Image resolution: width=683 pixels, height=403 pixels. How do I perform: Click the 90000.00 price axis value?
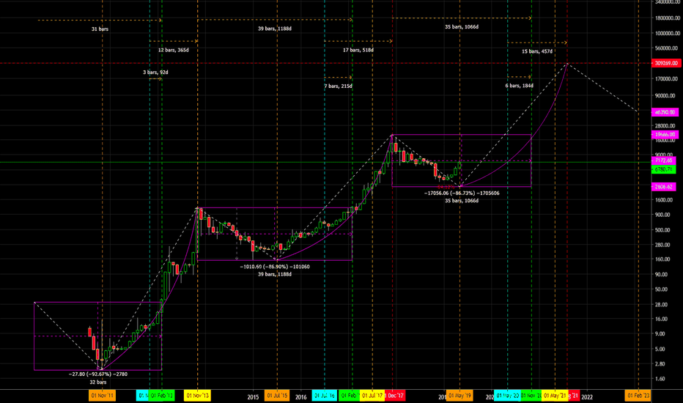pyautogui.click(x=666, y=96)
